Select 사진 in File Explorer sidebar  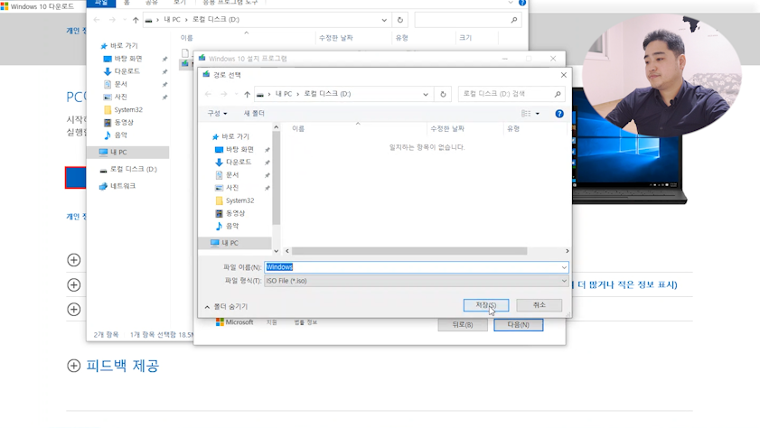(x=121, y=97)
